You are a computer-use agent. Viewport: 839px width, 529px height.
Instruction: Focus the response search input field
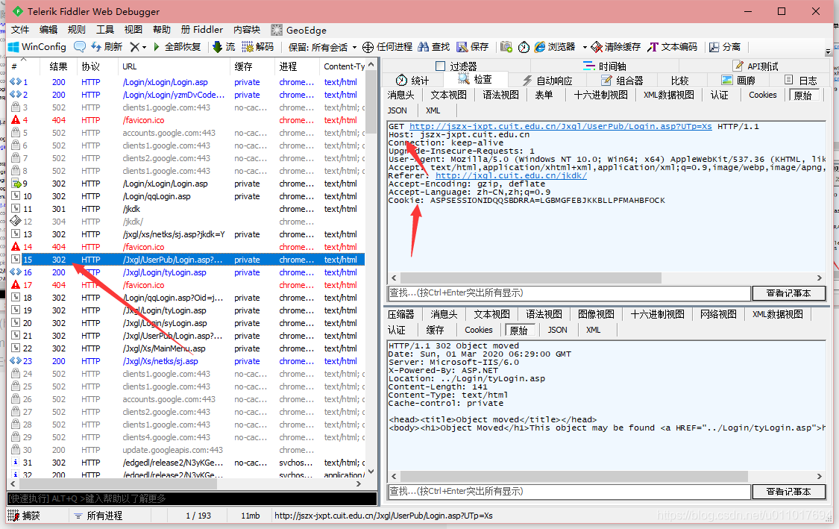coord(569,492)
